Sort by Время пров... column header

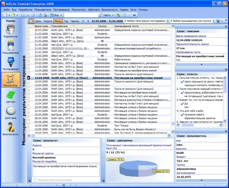(x=42, y=26)
